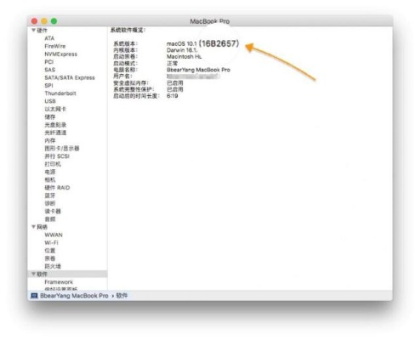Open the NVMExpress entry
Image resolution: width=420 pixels, height=340 pixels.
point(60,54)
